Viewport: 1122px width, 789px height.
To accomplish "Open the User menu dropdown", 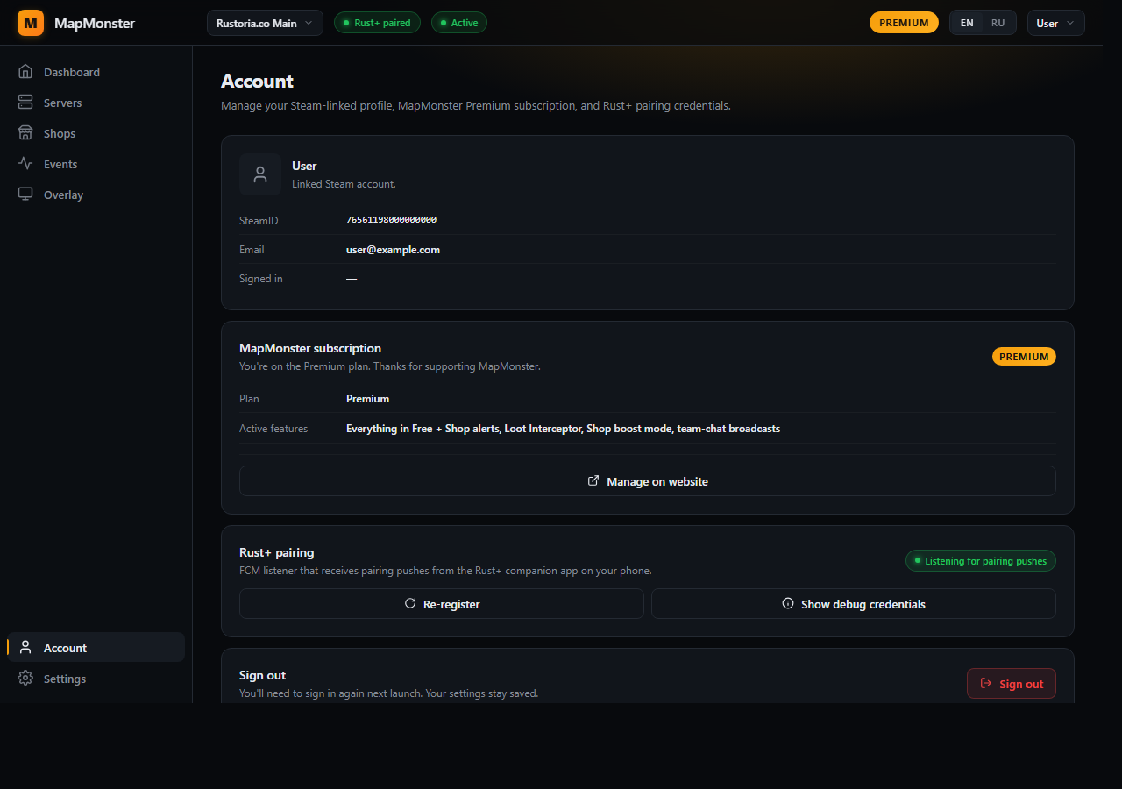I will coord(1055,23).
